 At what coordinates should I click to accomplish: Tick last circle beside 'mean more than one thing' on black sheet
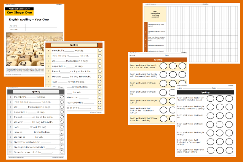point(229,150)
